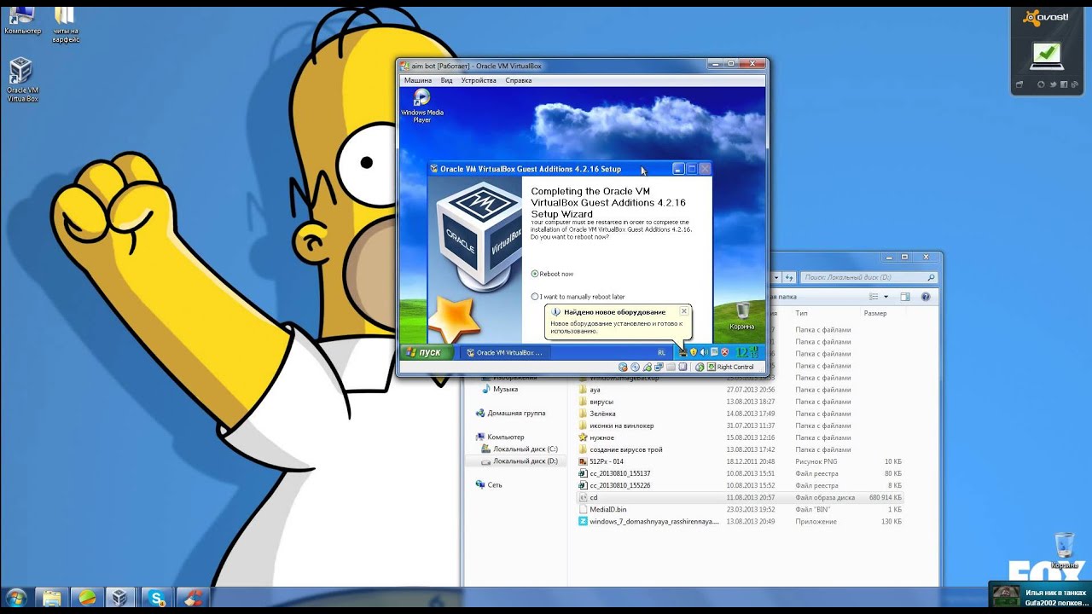This screenshot has width=1092, height=614.
Task: Open the Windows 7 Start orb
Action: point(16,598)
